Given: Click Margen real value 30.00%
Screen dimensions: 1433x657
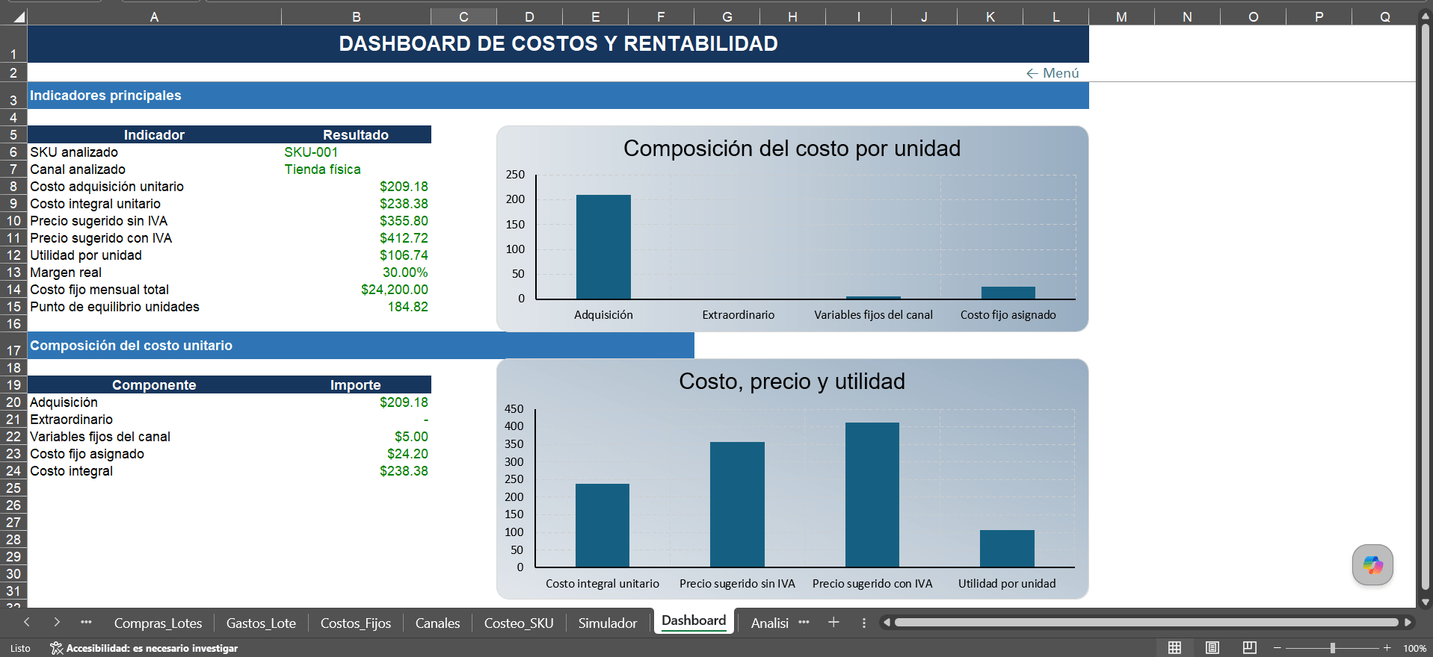Looking at the screenshot, I should 356,273.
